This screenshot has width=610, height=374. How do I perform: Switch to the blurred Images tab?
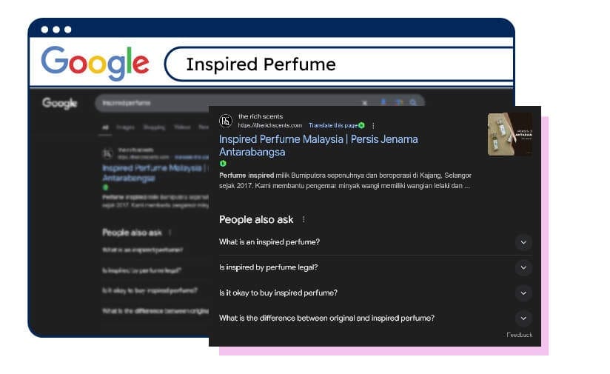point(125,127)
